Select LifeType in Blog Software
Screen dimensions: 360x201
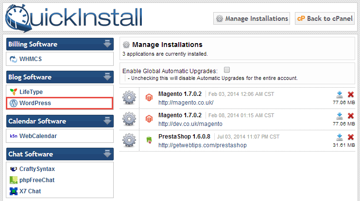tap(60, 92)
